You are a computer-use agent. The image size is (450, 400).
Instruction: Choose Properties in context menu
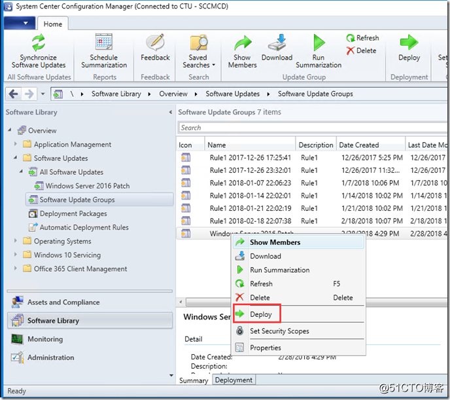pyautogui.click(x=298, y=348)
